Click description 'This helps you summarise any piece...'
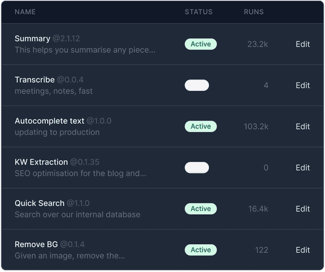The width and height of the screenshot is (325, 272). [x=85, y=50]
